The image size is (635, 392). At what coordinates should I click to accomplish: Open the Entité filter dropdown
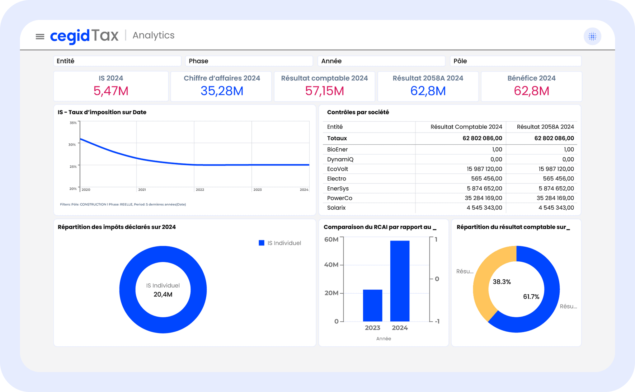coord(117,61)
